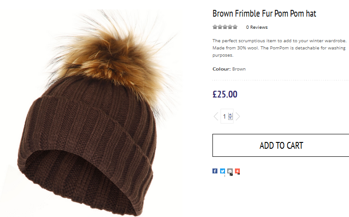
Task: Click the £25.00 price text
Action: click(225, 94)
